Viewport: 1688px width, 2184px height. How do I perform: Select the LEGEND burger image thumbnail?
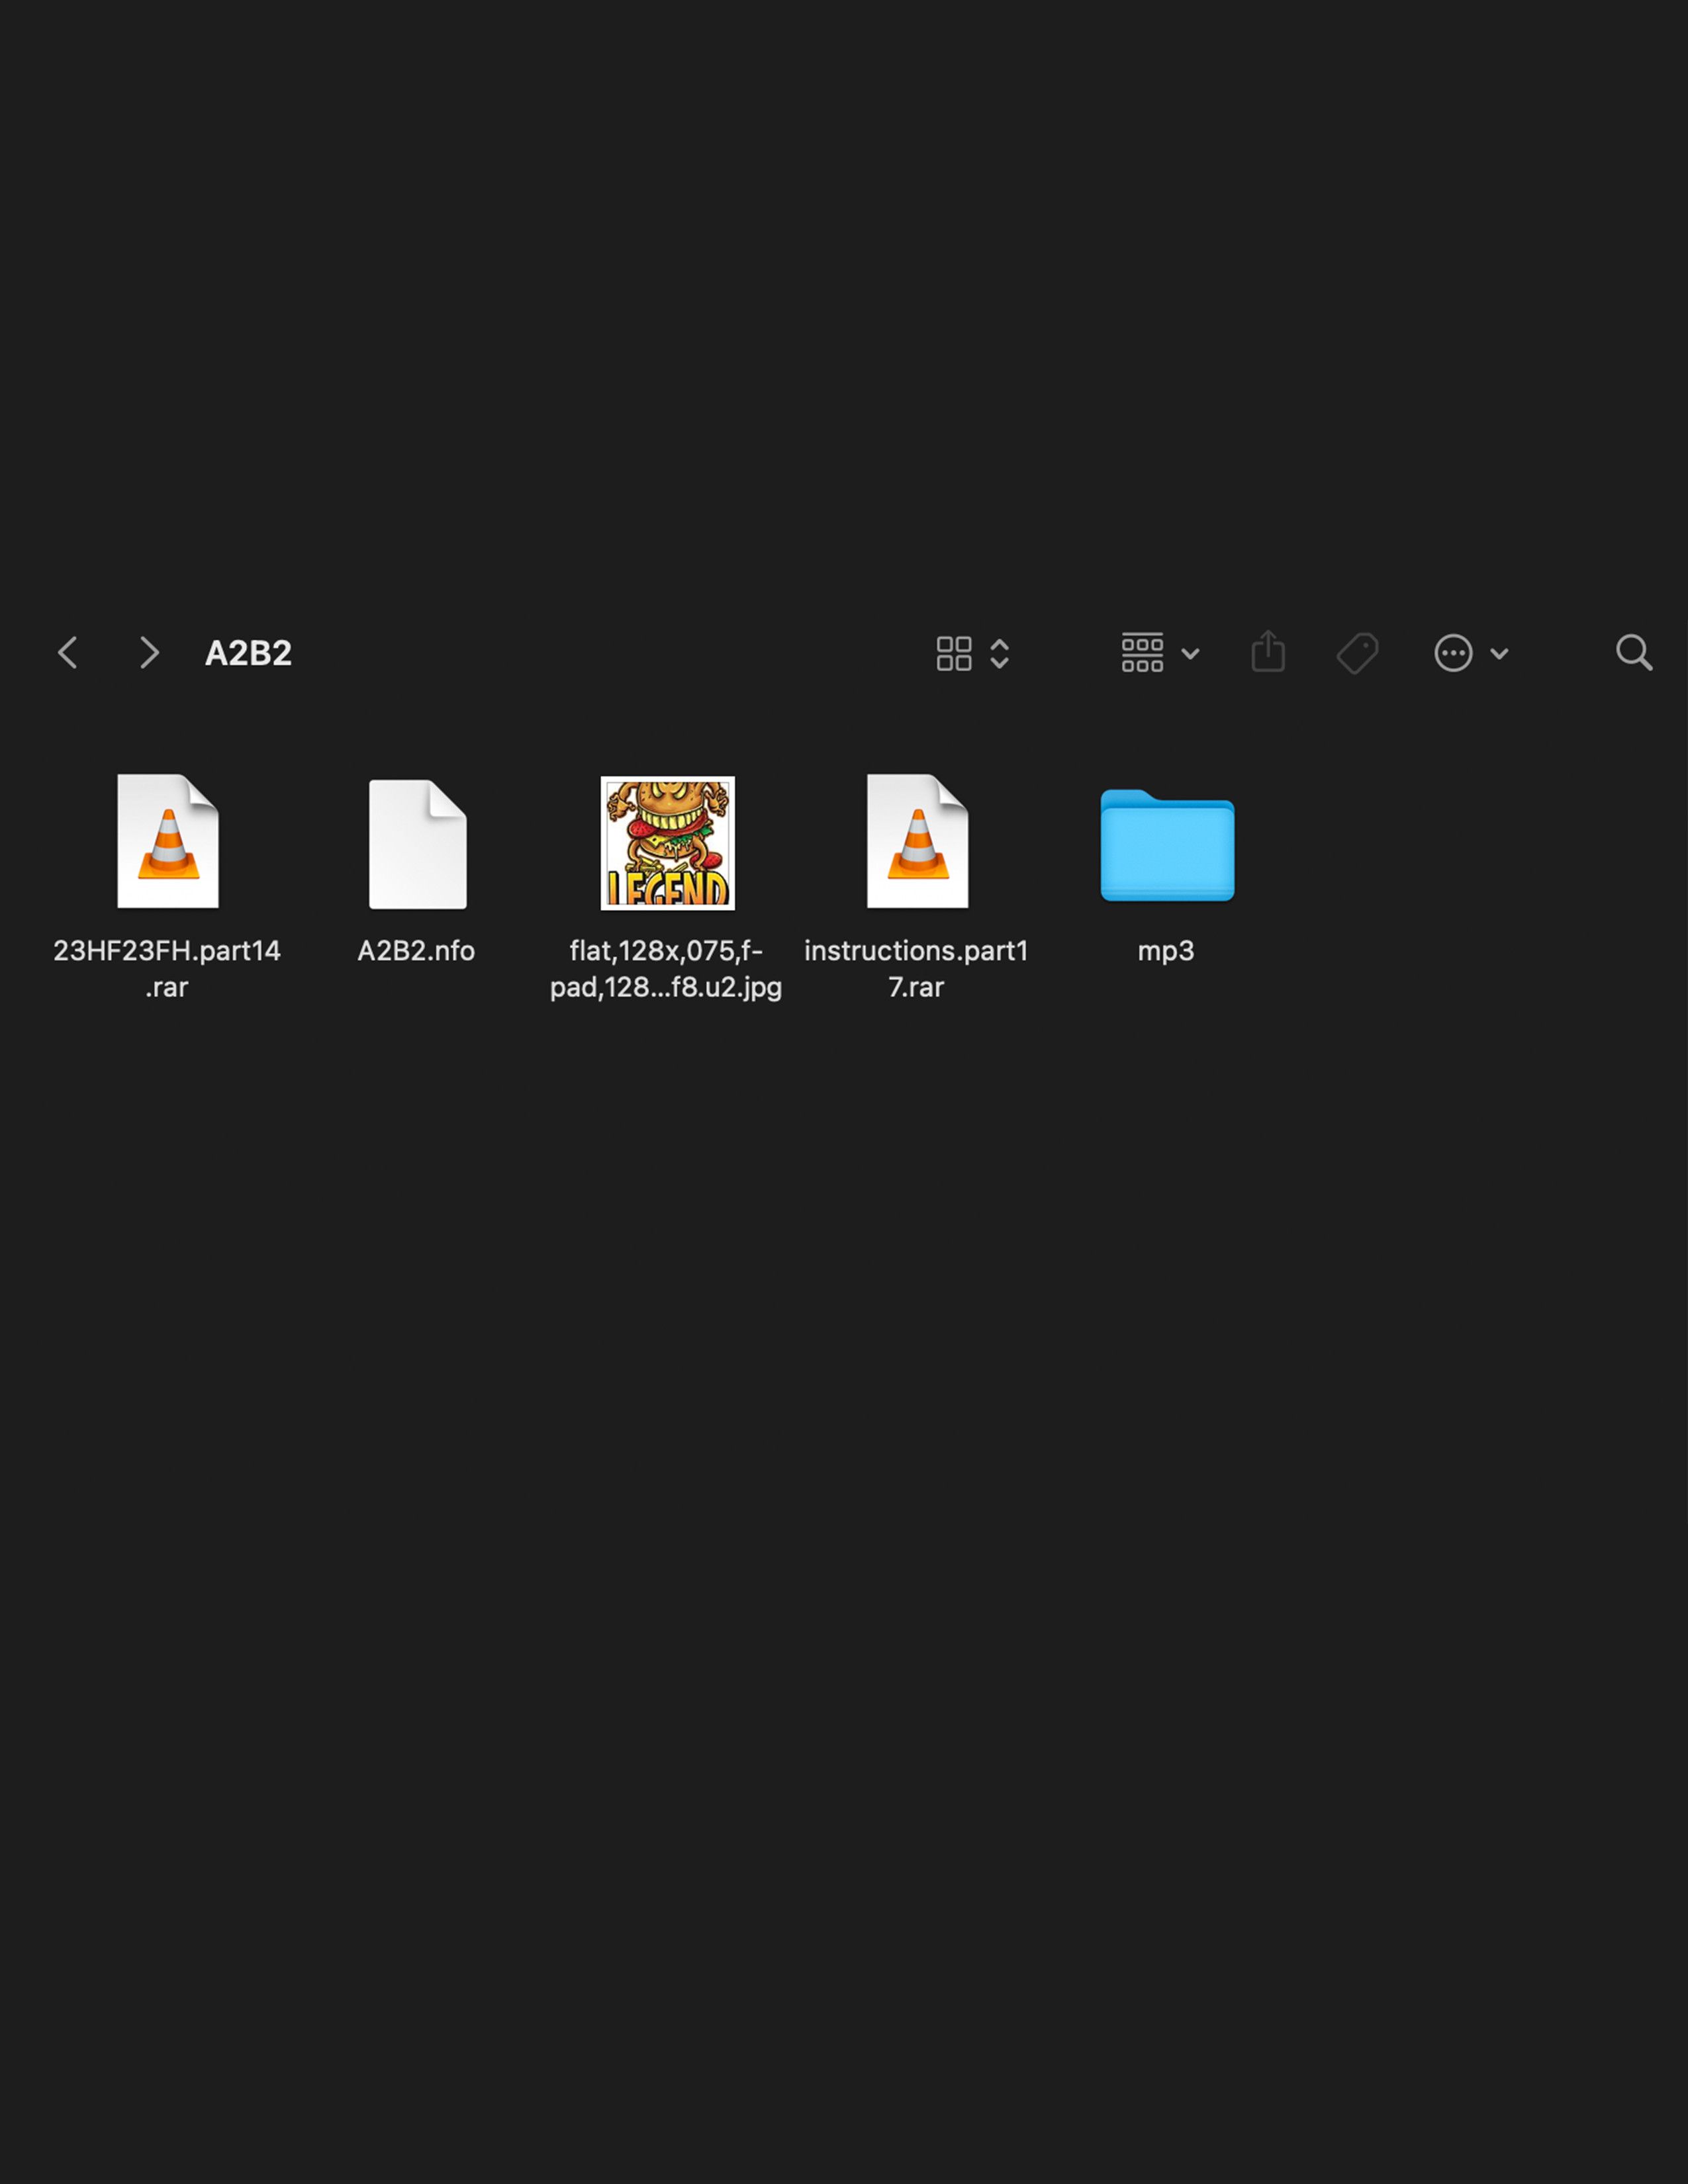click(668, 843)
